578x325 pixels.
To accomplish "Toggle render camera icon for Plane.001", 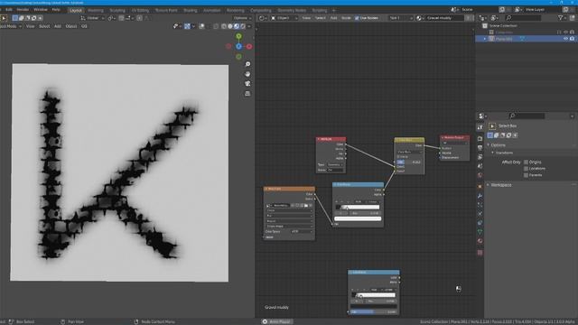I will tap(572, 39).
